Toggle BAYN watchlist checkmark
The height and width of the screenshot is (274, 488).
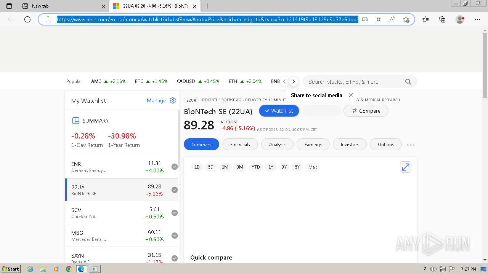[x=175, y=258]
